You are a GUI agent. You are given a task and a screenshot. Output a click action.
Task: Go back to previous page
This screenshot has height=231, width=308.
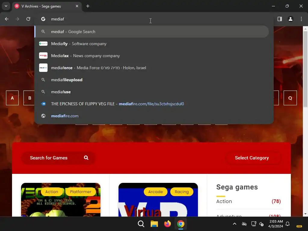pyautogui.click(x=7, y=19)
